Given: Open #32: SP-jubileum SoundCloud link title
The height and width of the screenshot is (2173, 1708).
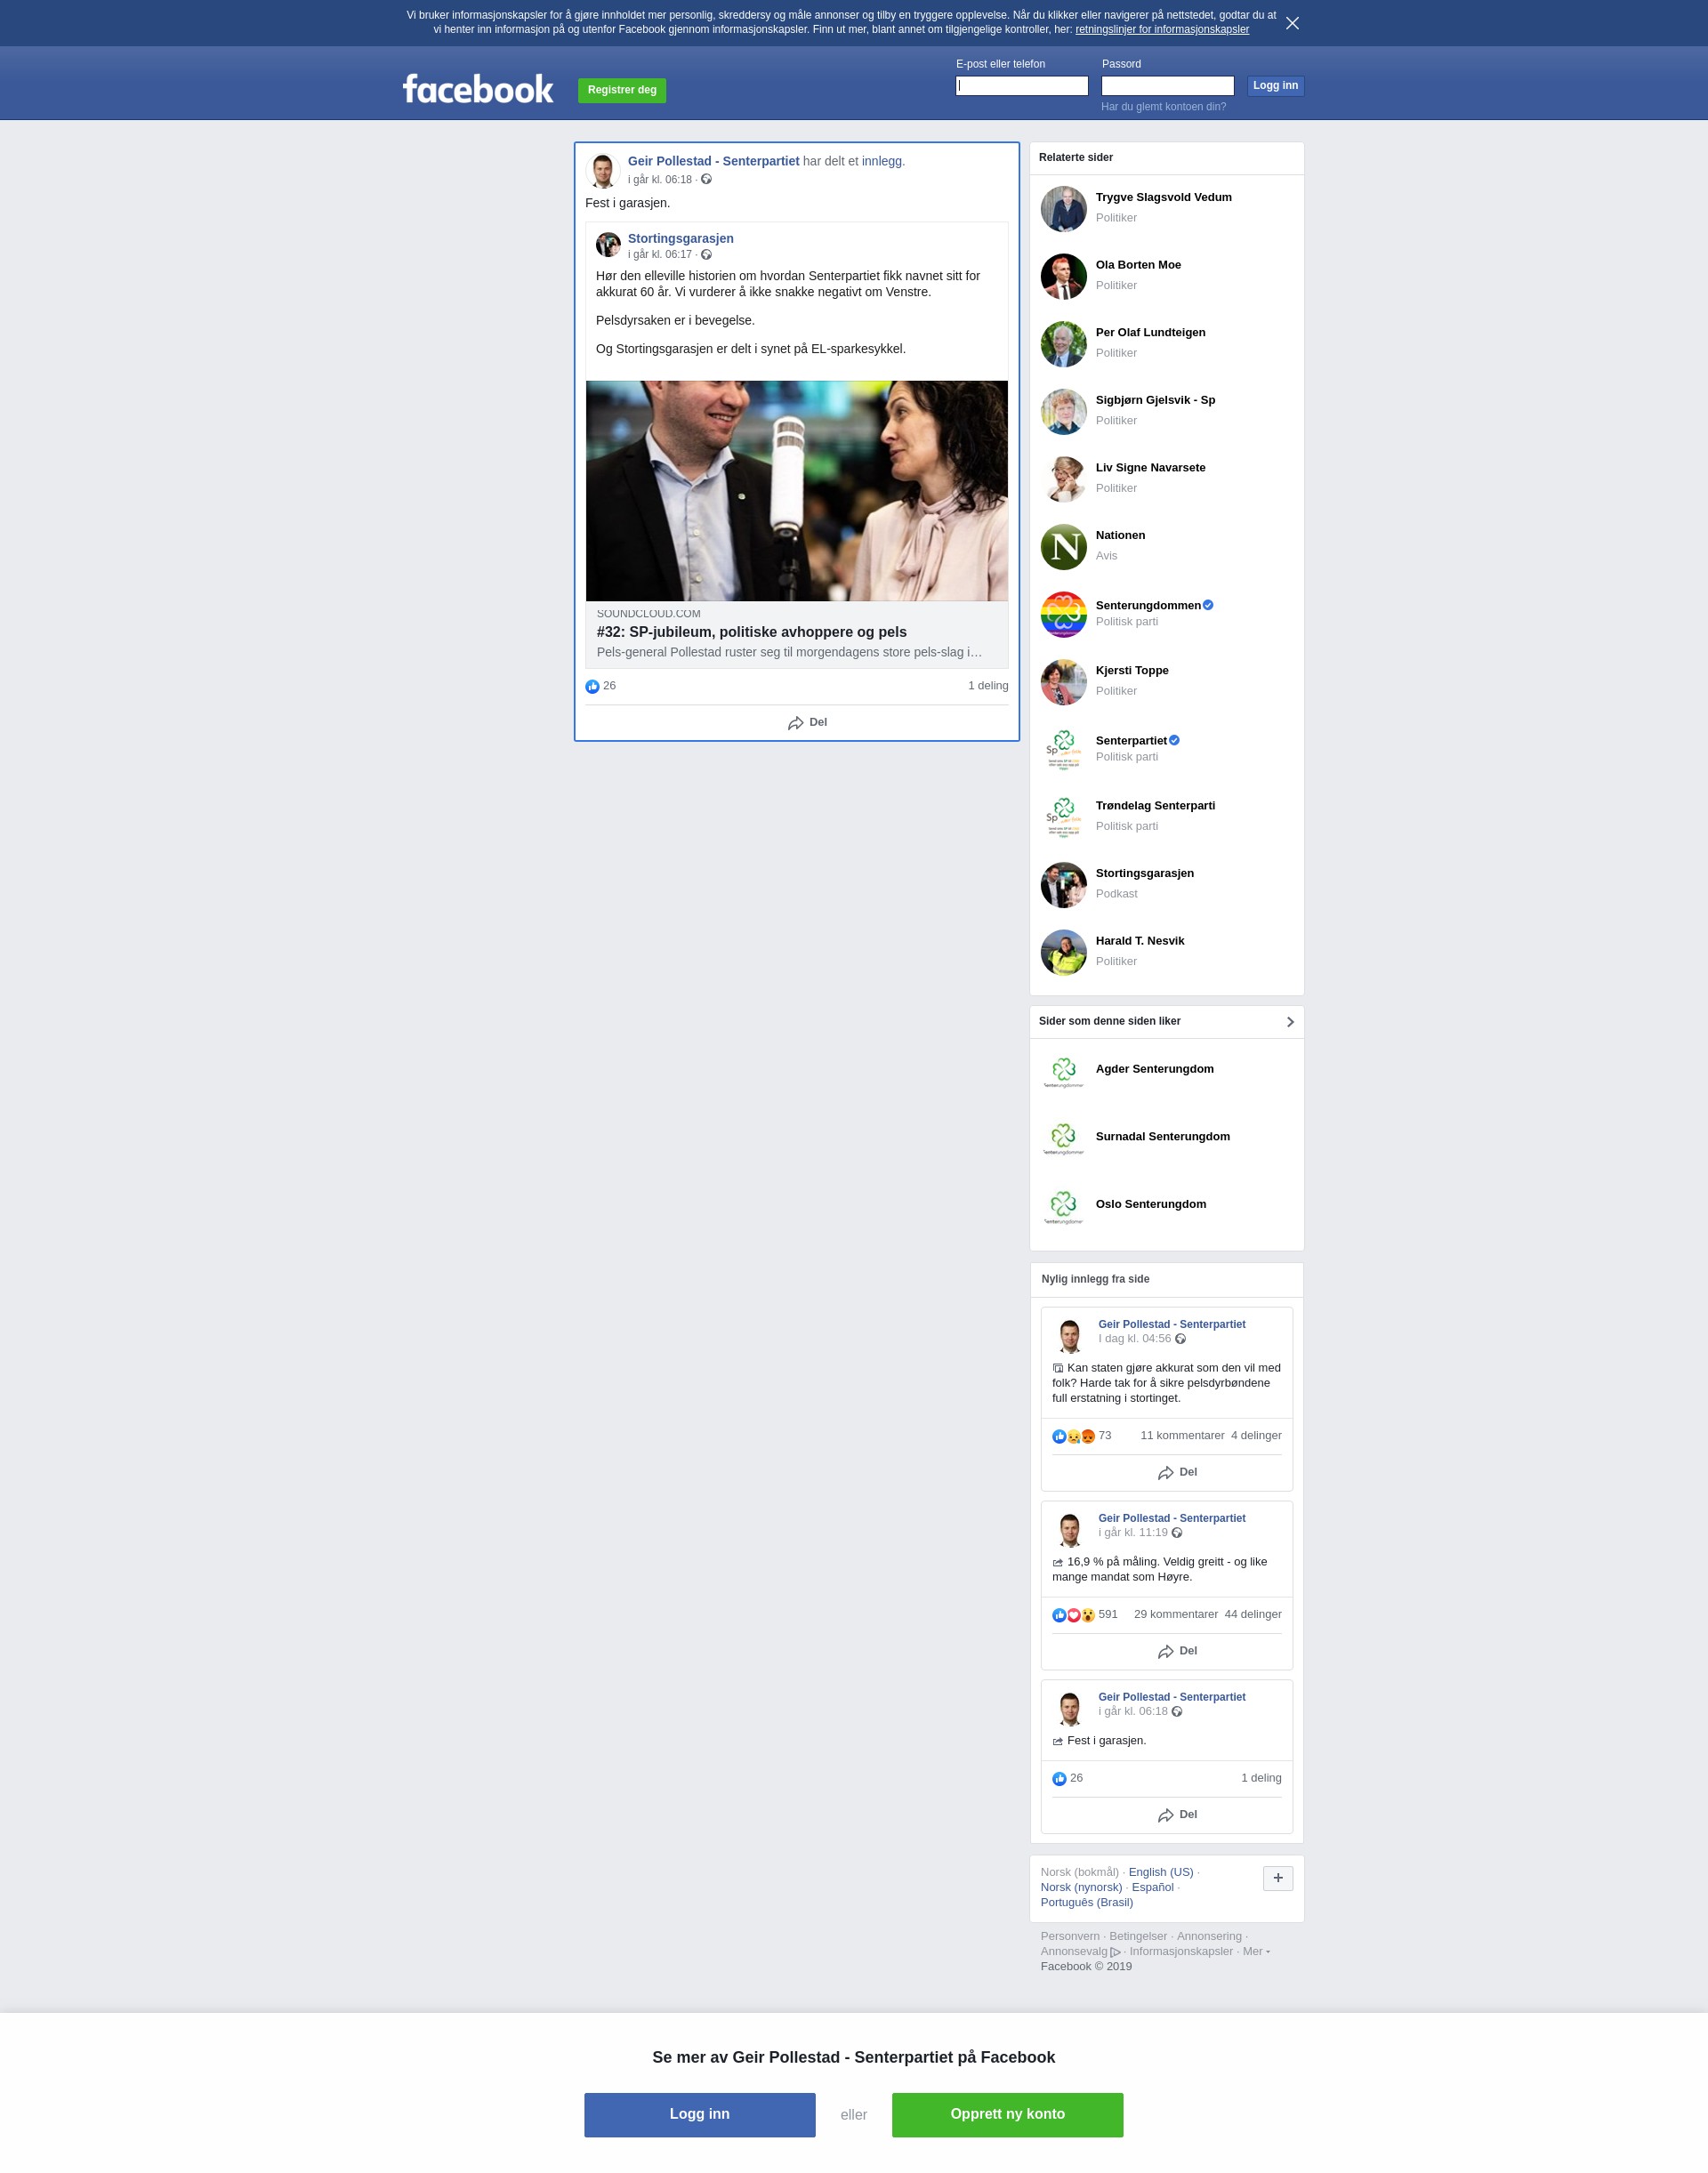Looking at the screenshot, I should pyautogui.click(x=752, y=632).
